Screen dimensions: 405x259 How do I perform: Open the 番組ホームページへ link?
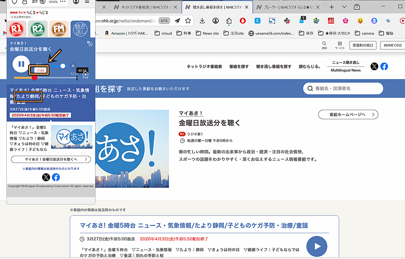pos(348,115)
